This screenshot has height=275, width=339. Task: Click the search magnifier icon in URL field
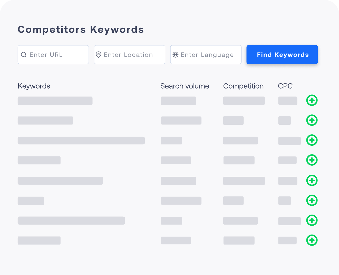(24, 55)
